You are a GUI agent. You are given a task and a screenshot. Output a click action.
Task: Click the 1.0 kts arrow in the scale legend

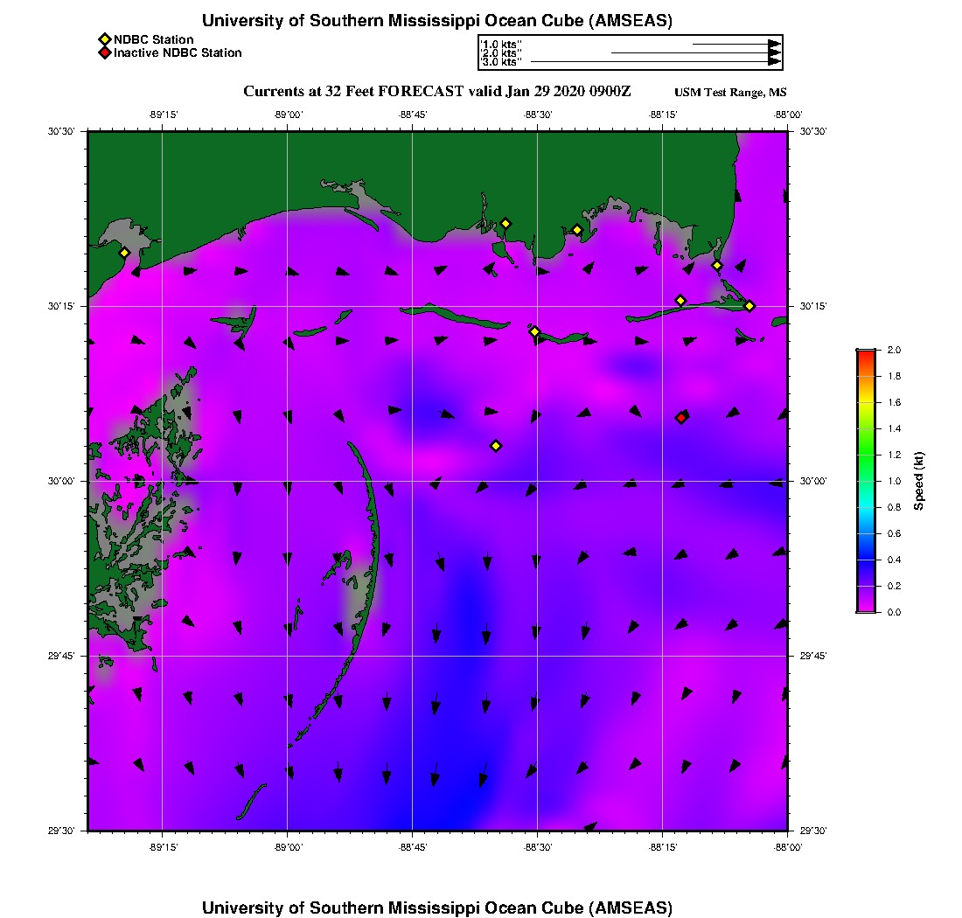point(735,43)
